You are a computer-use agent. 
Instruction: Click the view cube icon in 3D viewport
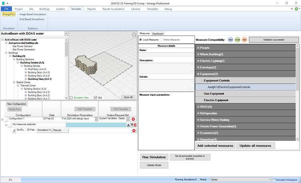[x=134, y=34]
